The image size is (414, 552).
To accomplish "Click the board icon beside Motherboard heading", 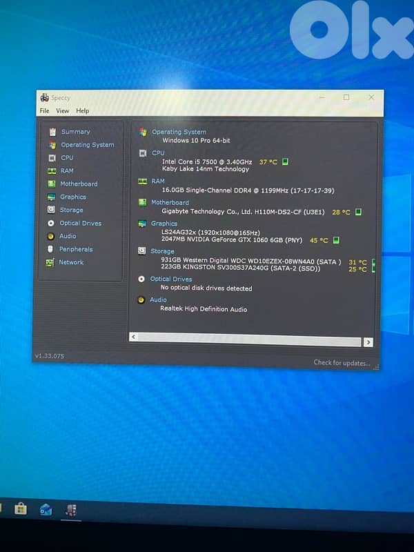I will (x=142, y=202).
